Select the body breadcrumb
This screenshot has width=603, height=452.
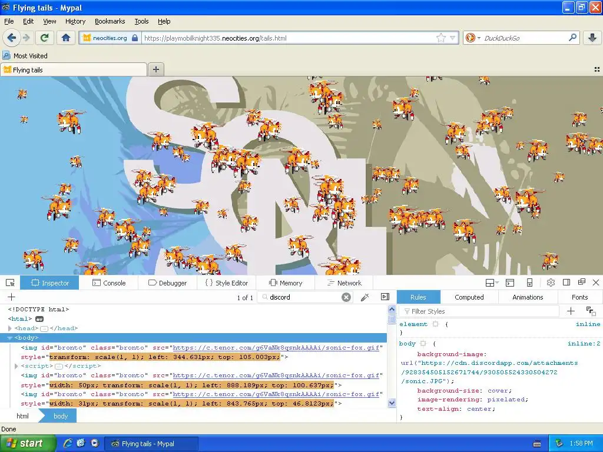click(61, 416)
